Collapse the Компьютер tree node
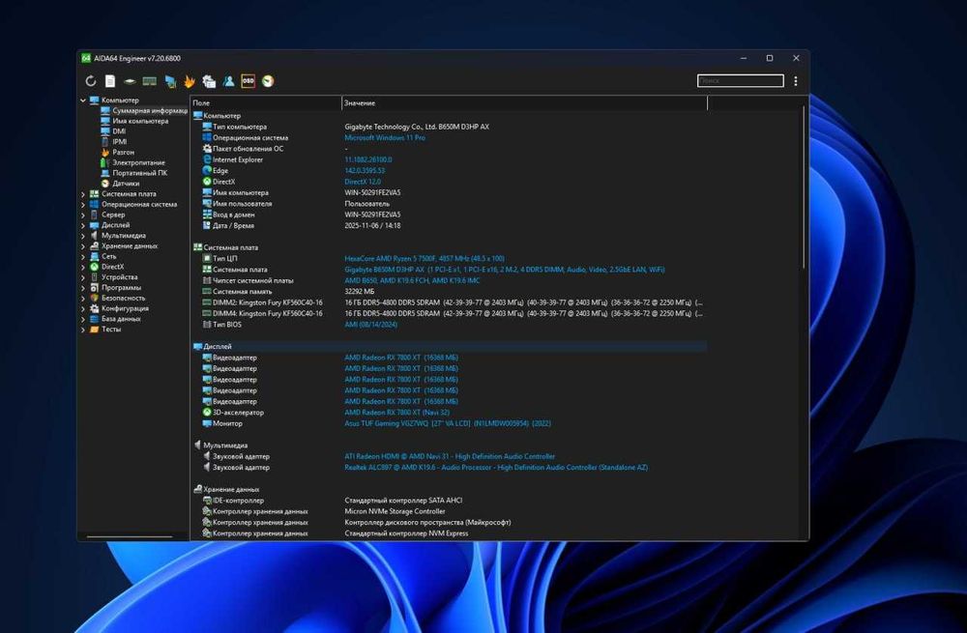This screenshot has height=633, width=967. tap(83, 100)
